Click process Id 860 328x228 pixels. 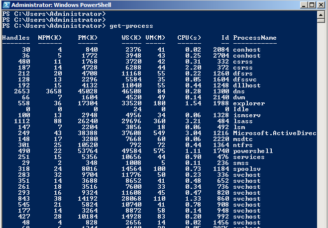point(223,199)
